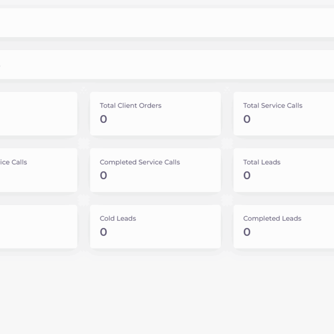Open the Total Client Orders card
The height and width of the screenshot is (334, 334).
[x=155, y=114]
